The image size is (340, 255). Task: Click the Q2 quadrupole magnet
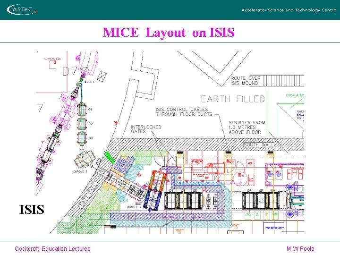coord(82,124)
